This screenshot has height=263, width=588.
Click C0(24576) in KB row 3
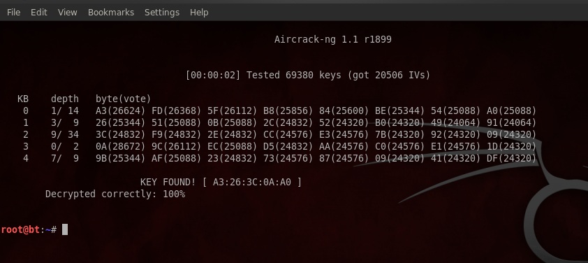(x=400, y=146)
